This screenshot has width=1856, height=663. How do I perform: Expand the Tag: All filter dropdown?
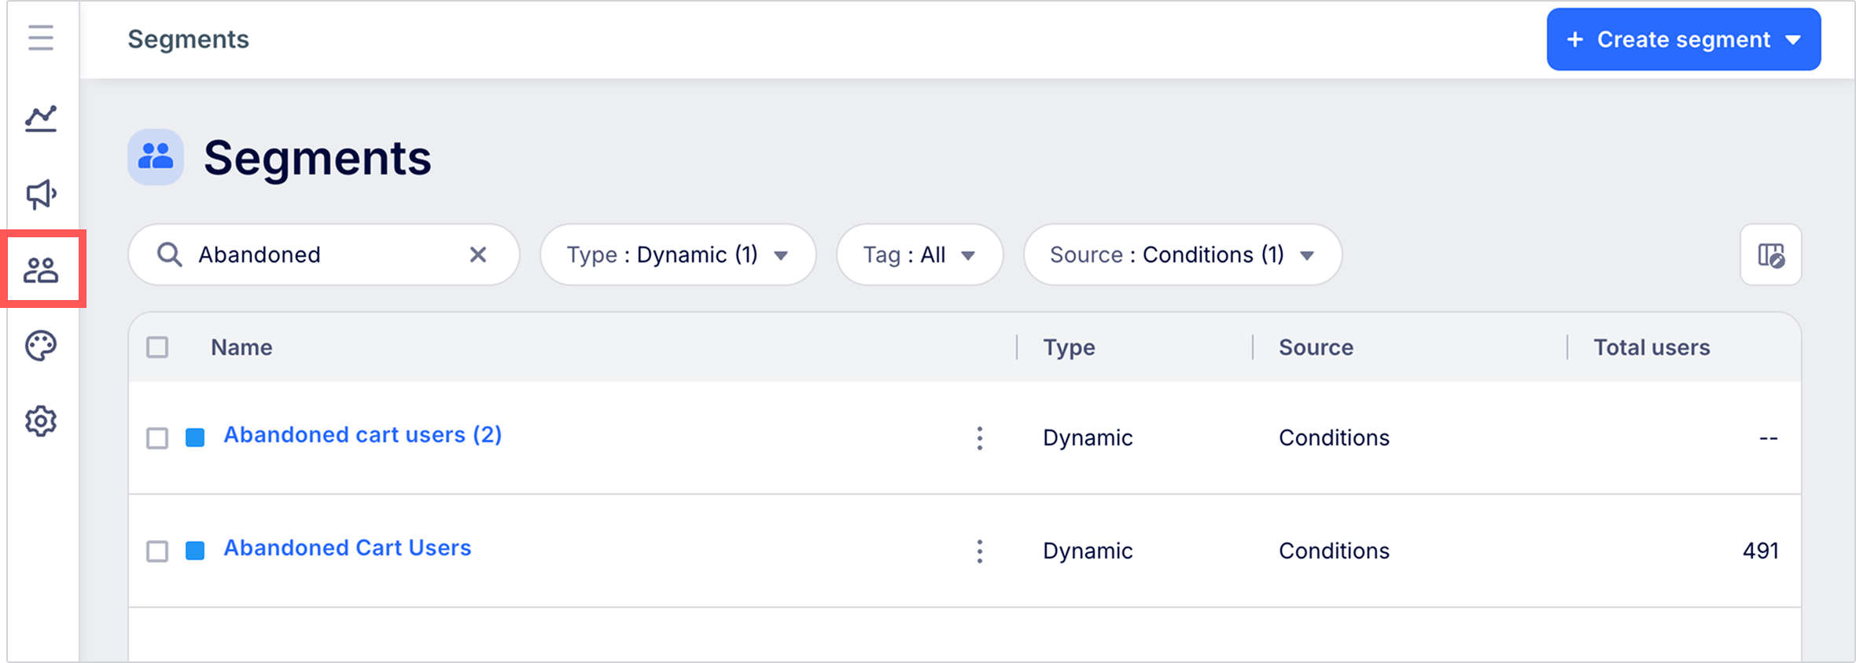click(919, 255)
